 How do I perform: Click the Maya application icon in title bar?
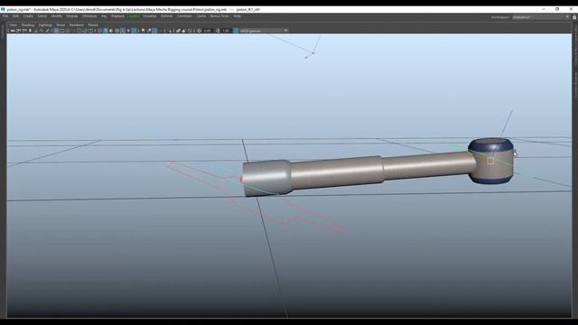click(3, 9)
